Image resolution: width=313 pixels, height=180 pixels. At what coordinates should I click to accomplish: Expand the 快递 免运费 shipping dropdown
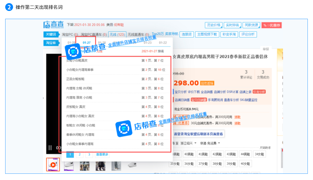coord(210,143)
